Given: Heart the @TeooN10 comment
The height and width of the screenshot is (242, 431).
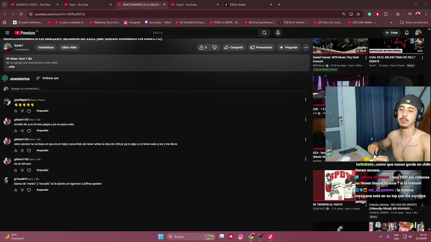Looking at the screenshot, I should 29,190.
